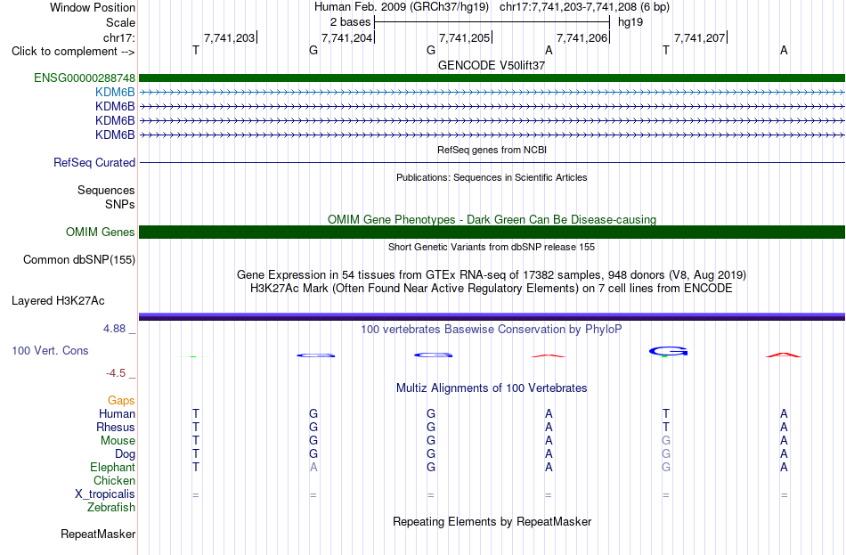The image size is (846, 555).
Task: Open the OMIM Genes track label
Action: pyautogui.click(x=101, y=233)
